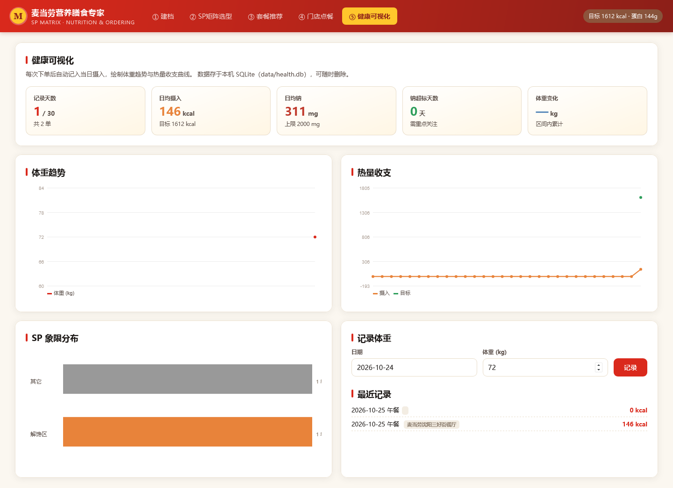Click the 目标 1612 kcal · 蛋白 144g header pill
The image size is (673, 488).
(x=623, y=16)
